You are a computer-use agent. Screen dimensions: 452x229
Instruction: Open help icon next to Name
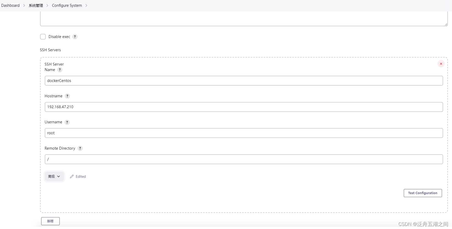60,70
